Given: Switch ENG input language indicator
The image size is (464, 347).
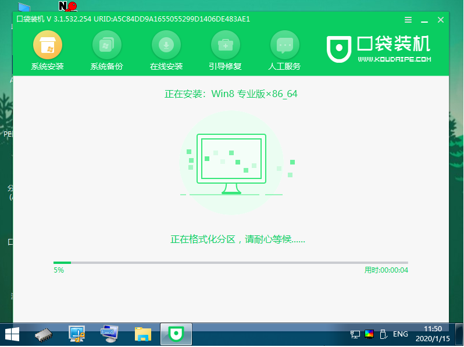Looking at the screenshot, I should pos(400,335).
